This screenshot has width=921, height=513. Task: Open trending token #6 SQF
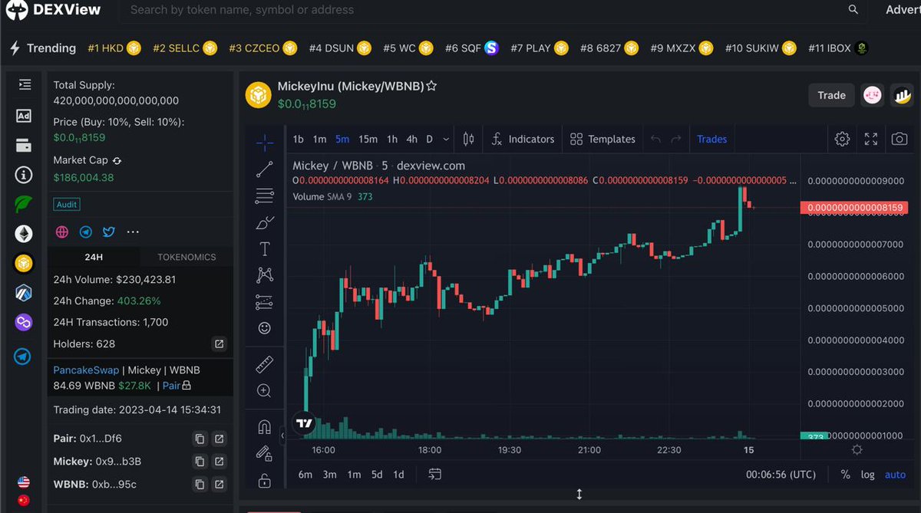471,48
